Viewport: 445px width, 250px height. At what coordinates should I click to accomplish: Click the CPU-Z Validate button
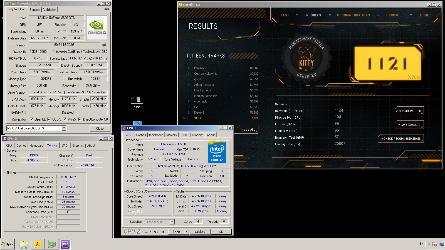(x=200, y=232)
